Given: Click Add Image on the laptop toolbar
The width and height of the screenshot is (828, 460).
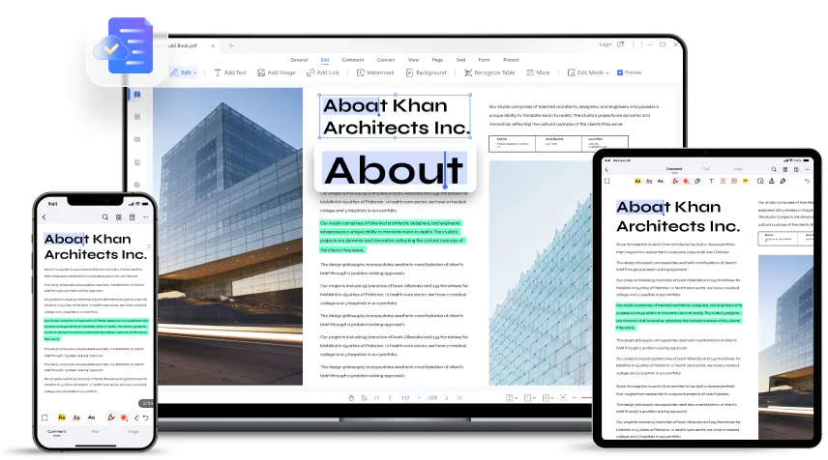Looking at the screenshot, I should (x=277, y=72).
